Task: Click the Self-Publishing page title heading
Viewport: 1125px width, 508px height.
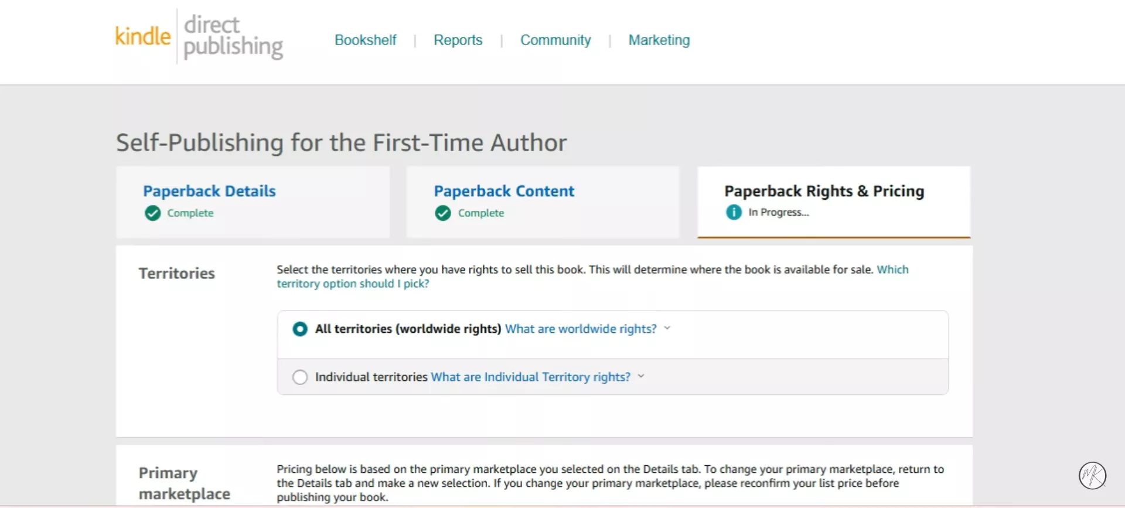Action: coord(342,142)
